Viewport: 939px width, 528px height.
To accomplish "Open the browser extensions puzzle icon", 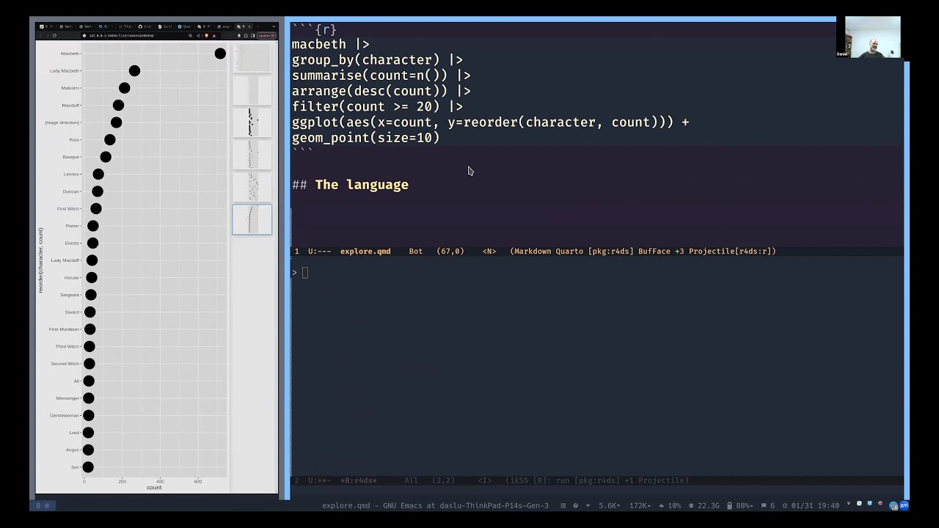I will (x=246, y=35).
